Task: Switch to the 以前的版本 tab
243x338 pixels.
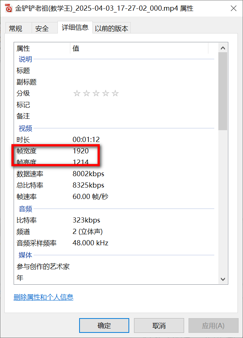Action: coord(112,28)
